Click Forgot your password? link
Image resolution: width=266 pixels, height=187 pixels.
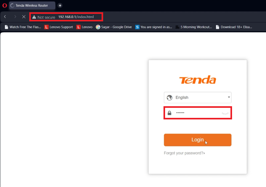click(184, 153)
